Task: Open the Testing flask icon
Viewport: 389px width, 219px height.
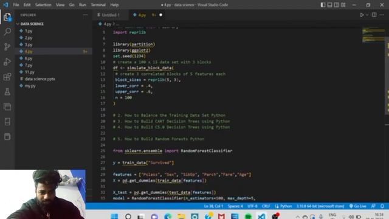Action: click(x=7, y=92)
